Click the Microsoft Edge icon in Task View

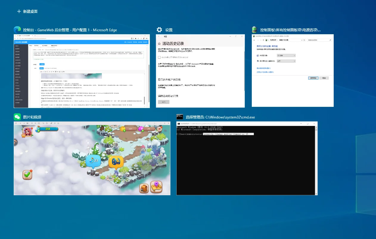(x=17, y=30)
